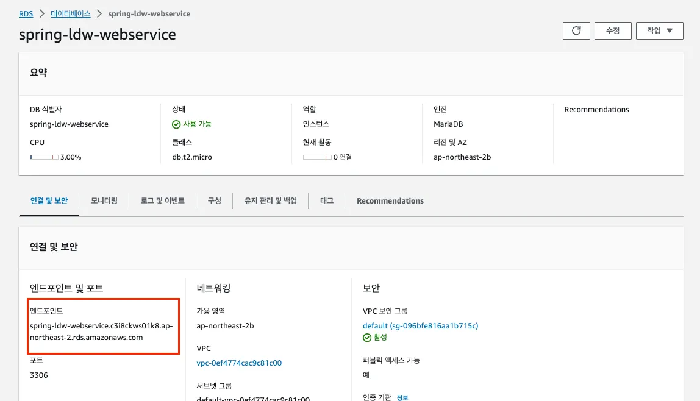Screen dimensions: 700x401
Task: Switch to the 모니터링 tab
Action: (x=104, y=201)
